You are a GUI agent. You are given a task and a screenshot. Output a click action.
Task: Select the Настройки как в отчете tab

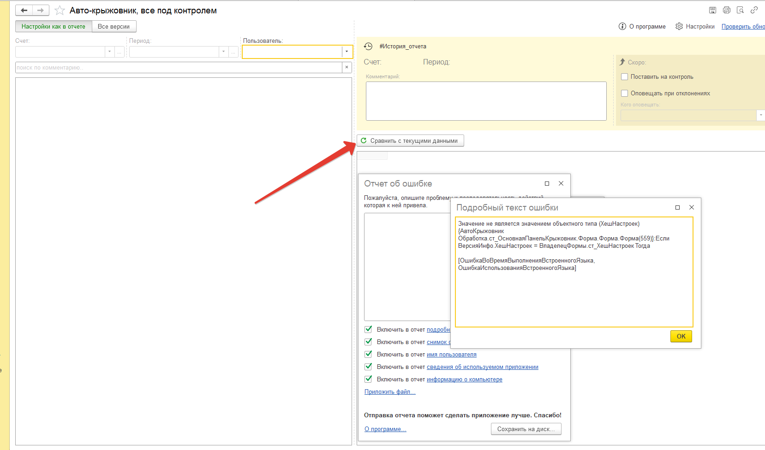pos(54,26)
